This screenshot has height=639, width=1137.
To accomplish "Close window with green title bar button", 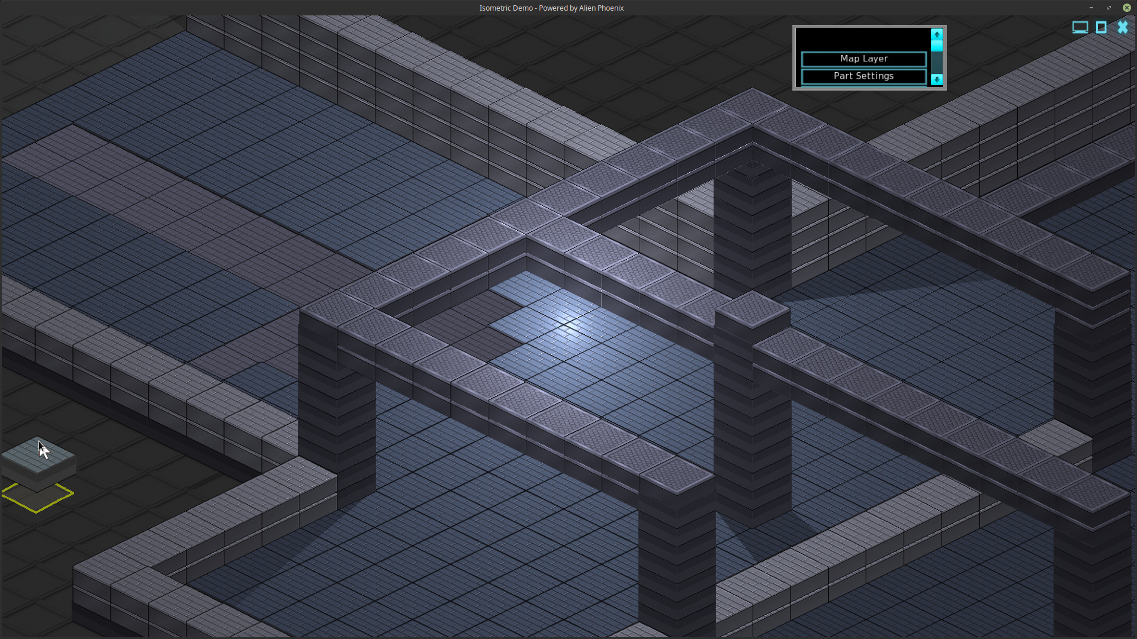I will pos(1127,8).
